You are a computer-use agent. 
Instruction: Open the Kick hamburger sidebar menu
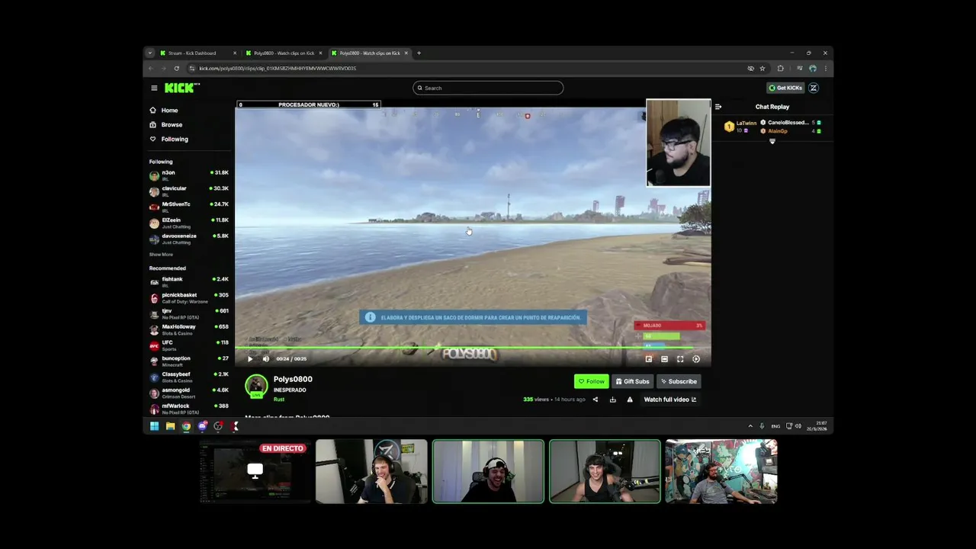coord(154,88)
